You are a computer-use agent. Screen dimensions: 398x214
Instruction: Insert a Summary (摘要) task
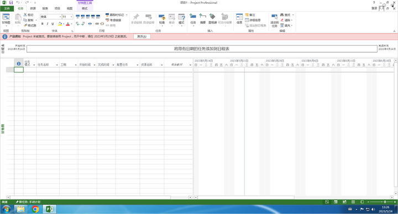[202, 19]
